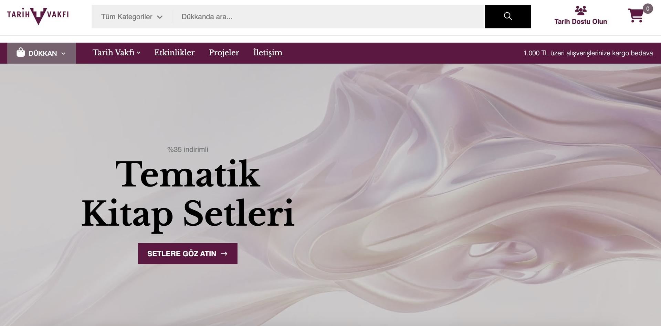Click the people icon above Tarih Dostu Olun
This screenshot has height=326, width=661.
(581, 11)
